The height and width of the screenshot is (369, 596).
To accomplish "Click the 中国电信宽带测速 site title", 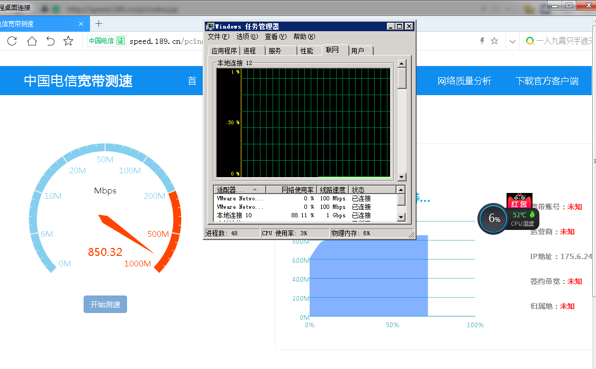I will coord(78,81).
